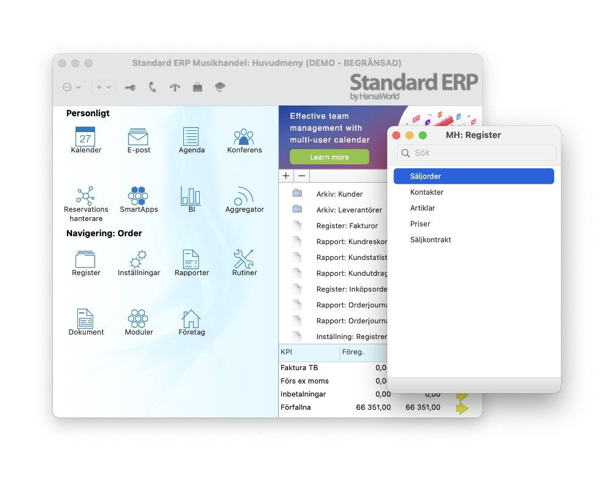The image size is (609, 487).
Task: Close the MH: Register window
Action: 396,135
